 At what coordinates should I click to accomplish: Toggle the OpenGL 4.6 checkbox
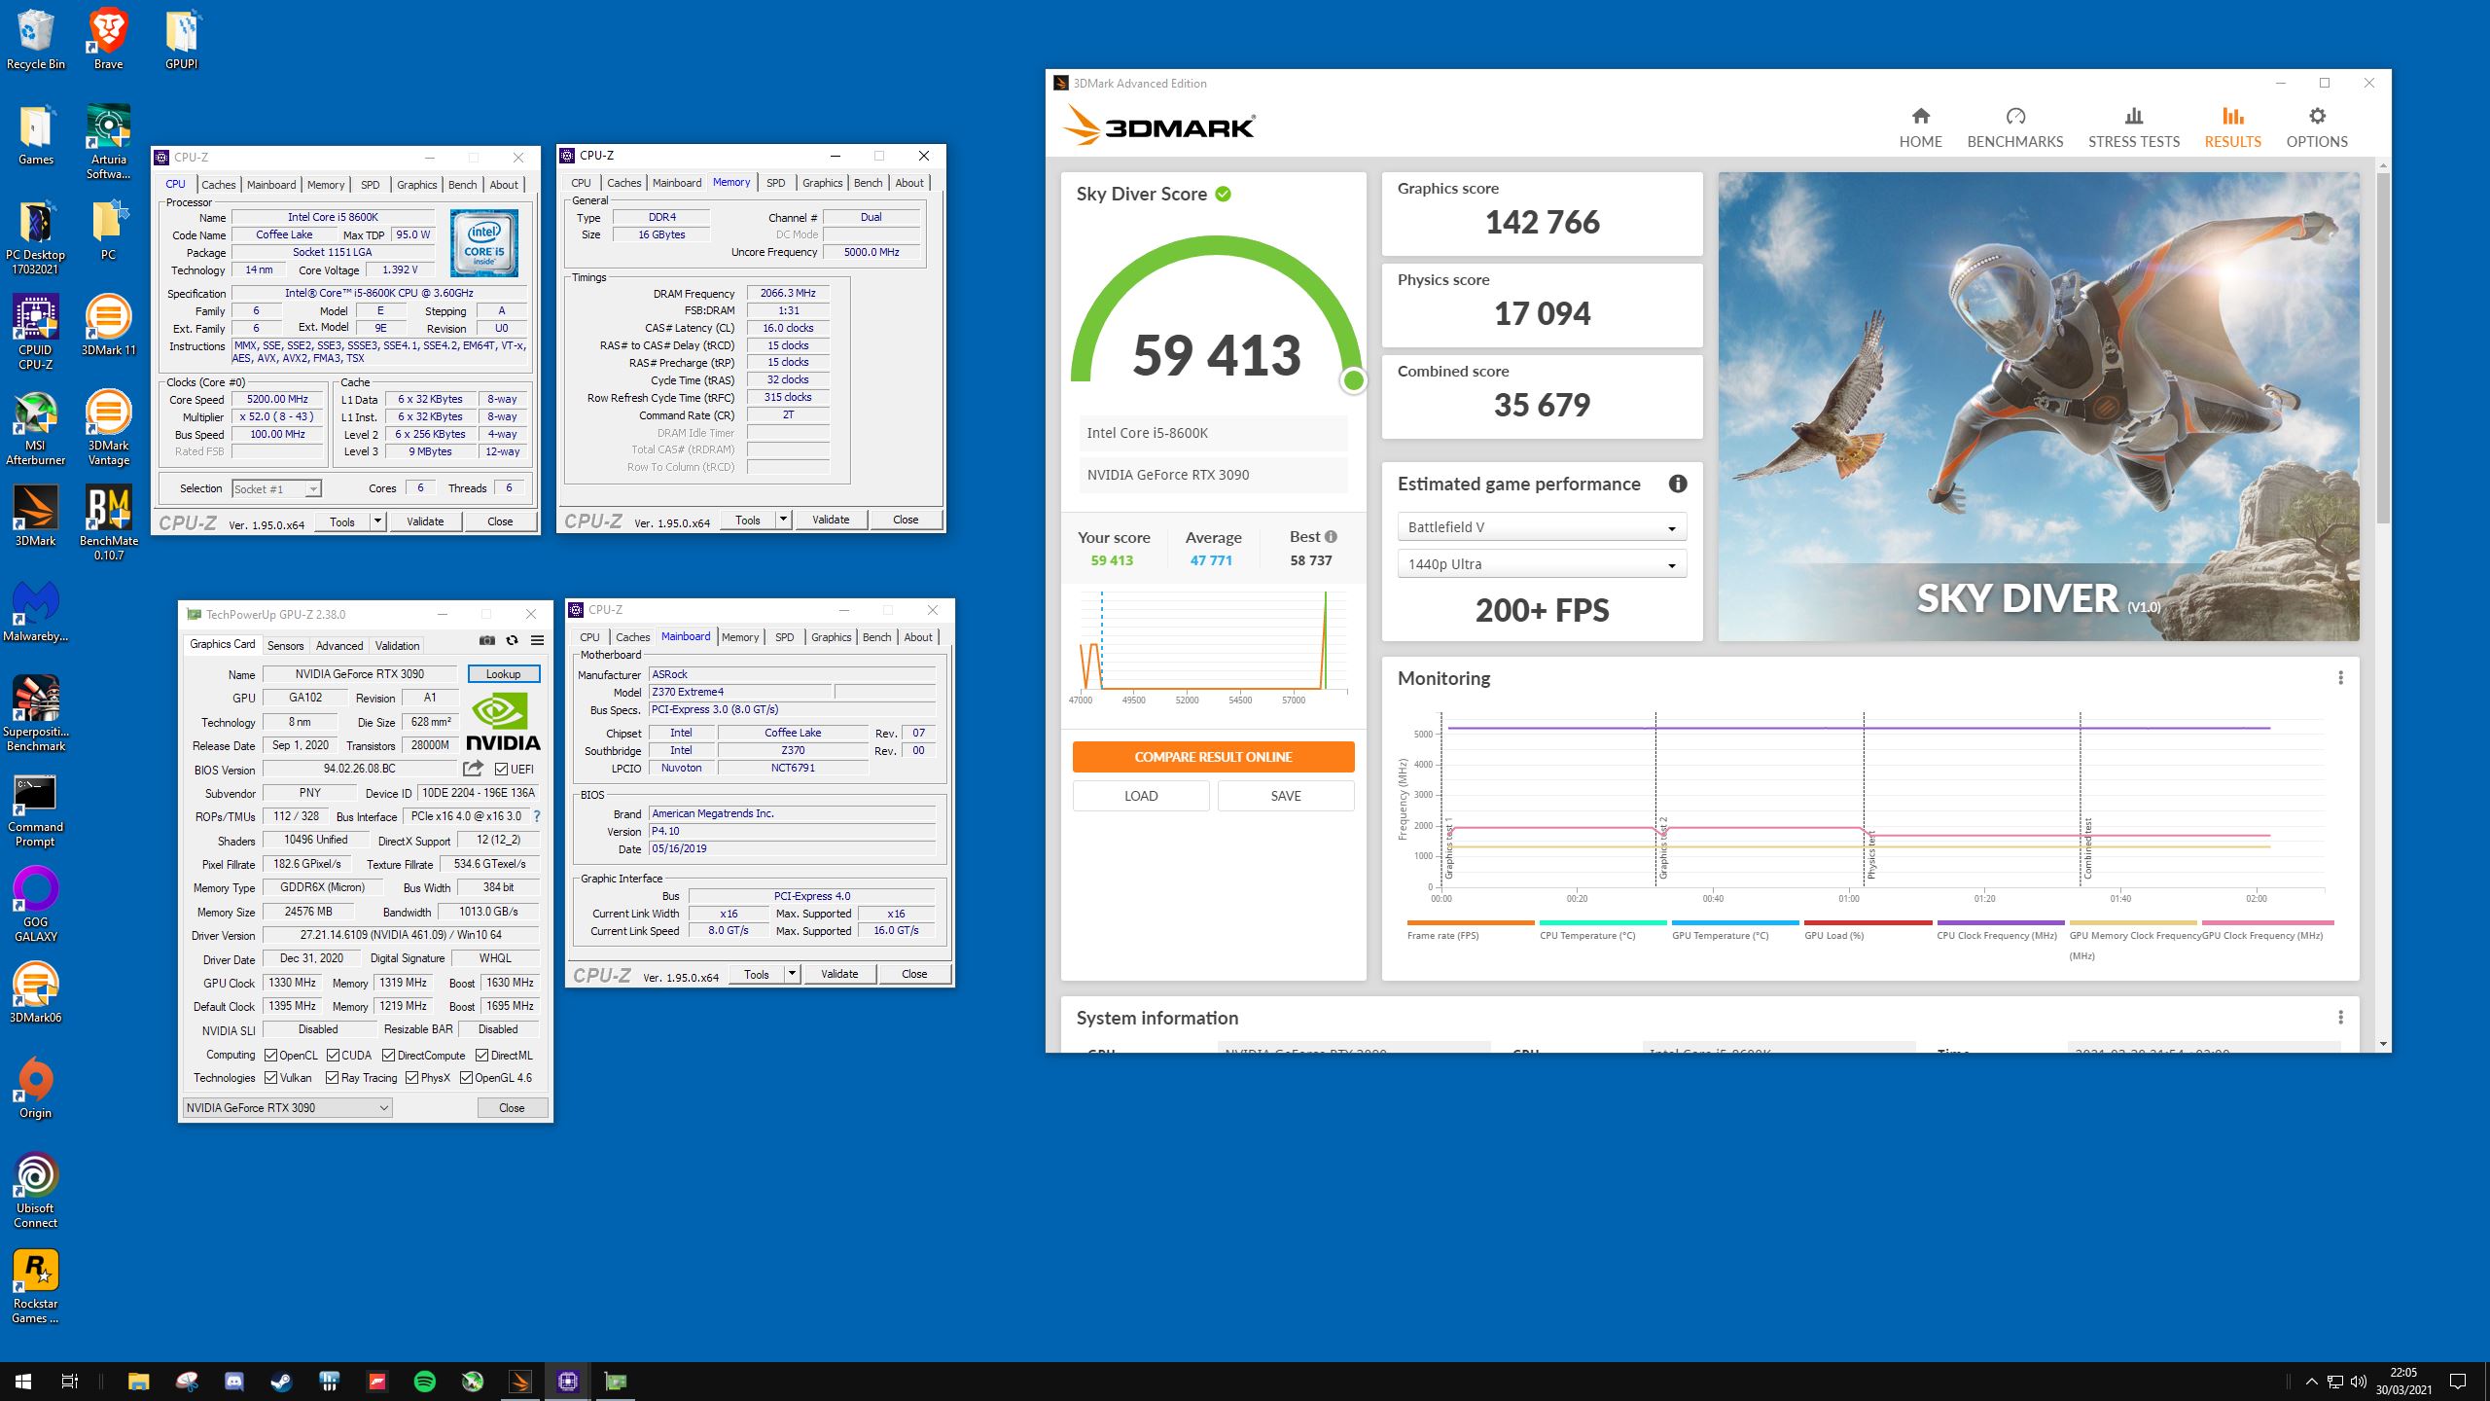[x=466, y=1078]
